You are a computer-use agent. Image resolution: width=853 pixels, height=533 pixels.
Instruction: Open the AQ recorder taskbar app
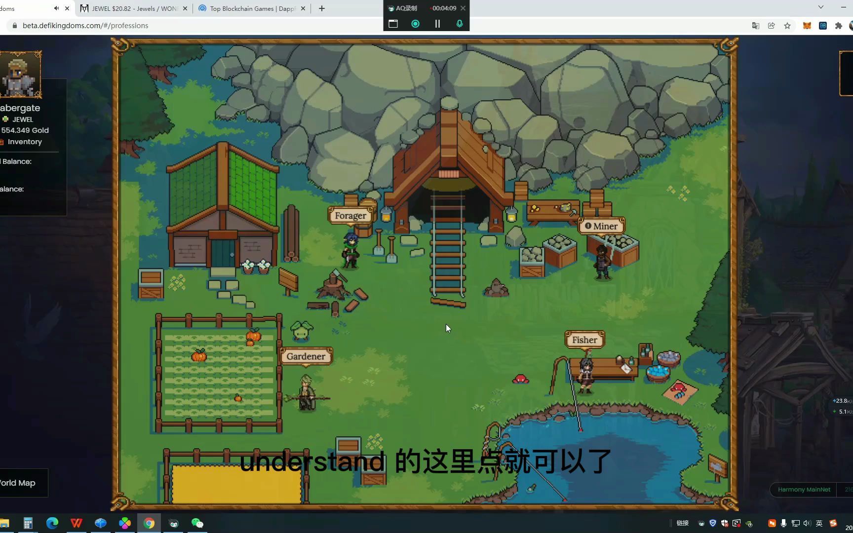coord(174,523)
